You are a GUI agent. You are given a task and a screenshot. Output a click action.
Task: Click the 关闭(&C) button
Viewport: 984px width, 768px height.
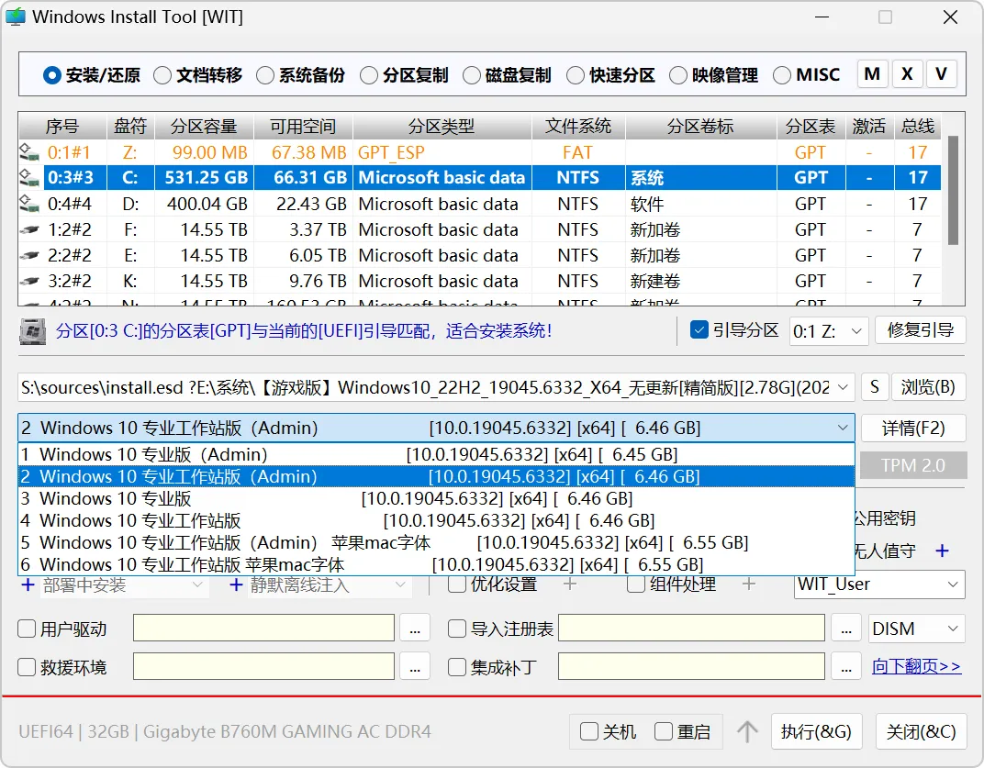point(921,731)
